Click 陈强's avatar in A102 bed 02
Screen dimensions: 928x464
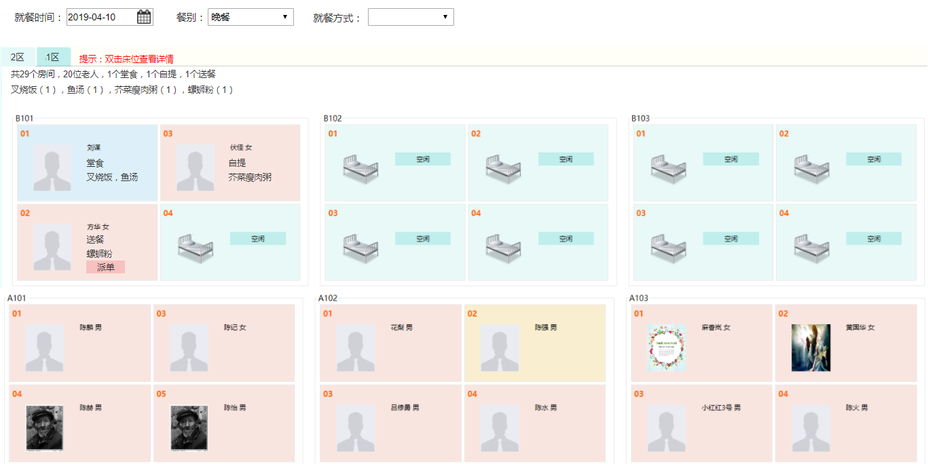(x=500, y=347)
